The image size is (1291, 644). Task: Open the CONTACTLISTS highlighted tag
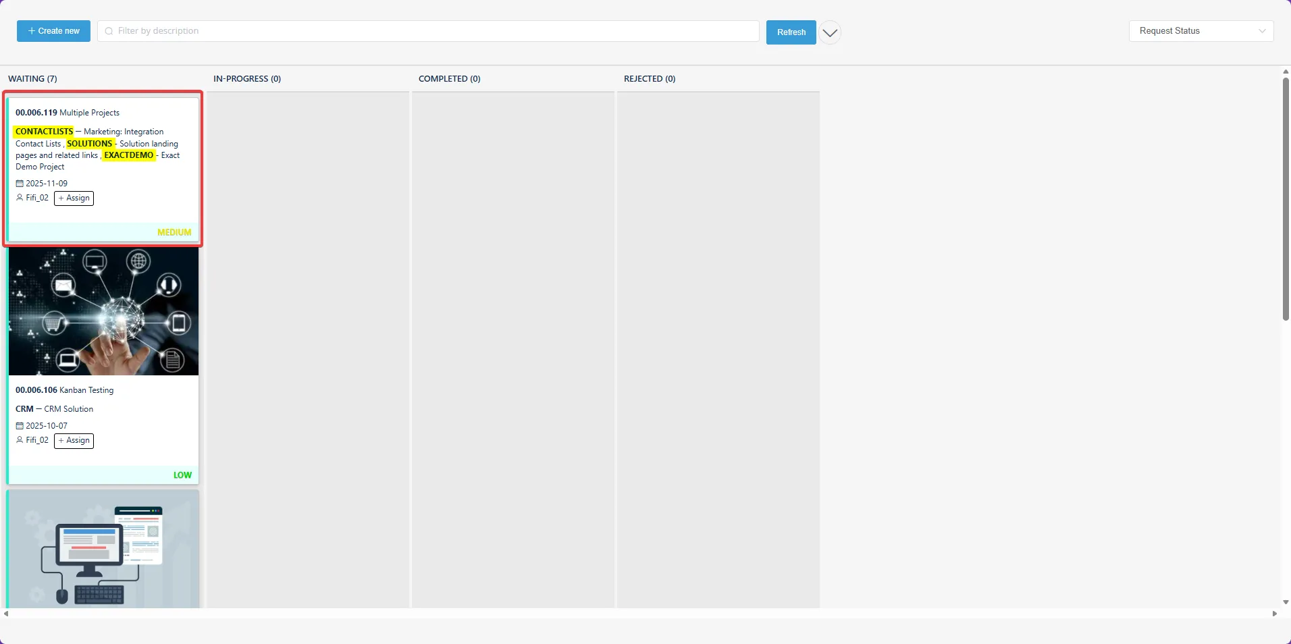pos(43,131)
